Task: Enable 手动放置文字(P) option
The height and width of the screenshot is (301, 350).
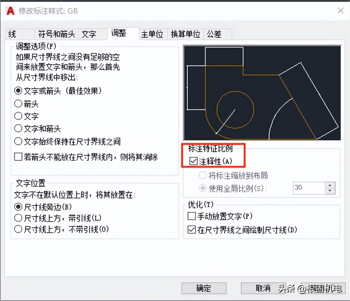Action: (x=191, y=216)
